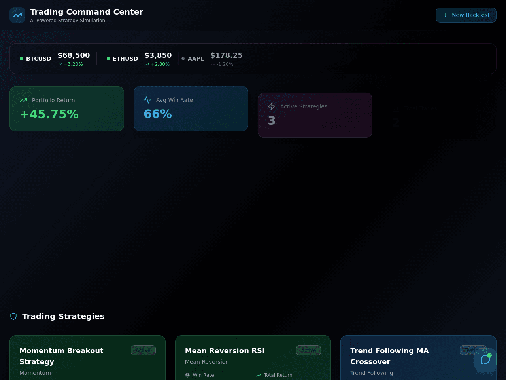Click the AAPL gray status dot
Image resolution: width=506 pixels, height=380 pixels.
pyautogui.click(x=183, y=59)
